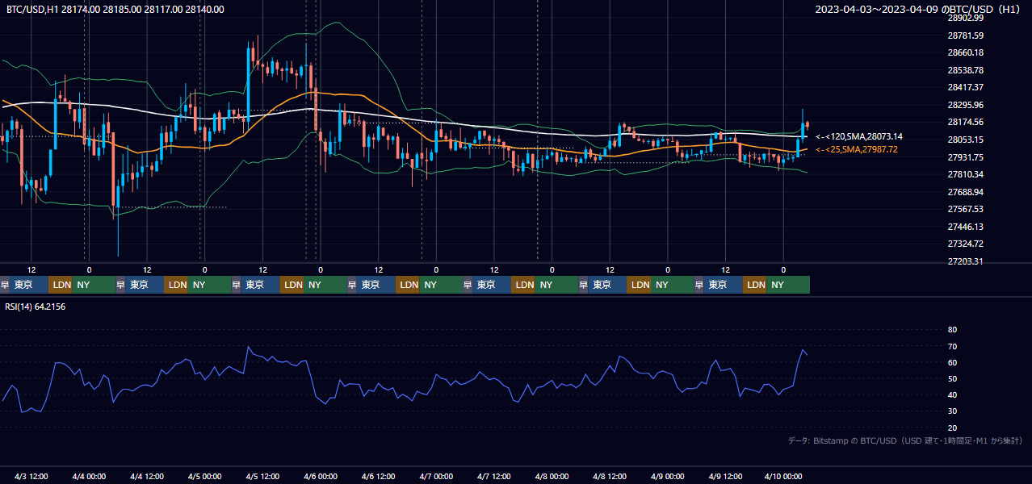Click price axis value 28902.99

point(965,18)
